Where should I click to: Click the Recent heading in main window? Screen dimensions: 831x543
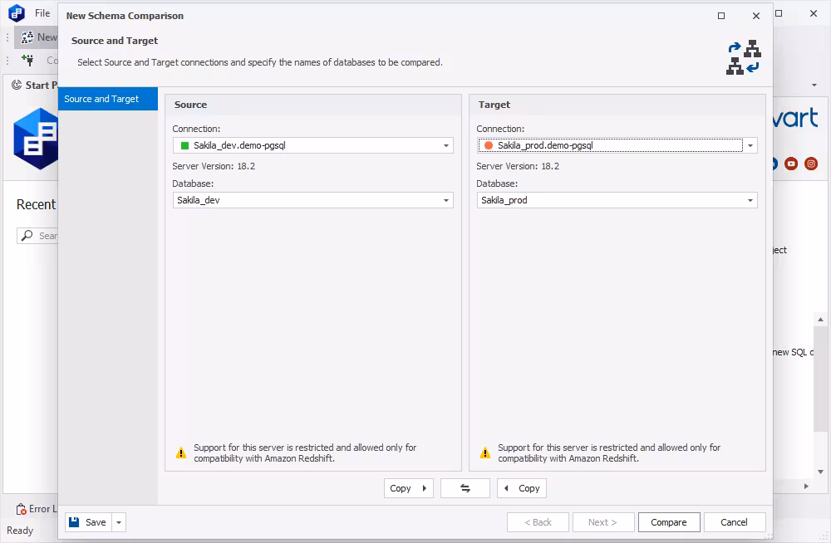coord(36,204)
